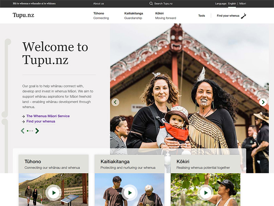Screen dimensions: 274x206
Task: Click the New Zealand map icon
Action: point(244,16)
